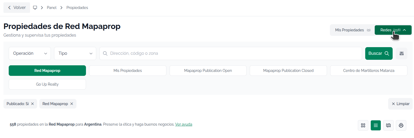This screenshot has width=414, height=138.
Task: Remove the Red Mapaprop filter chip
Action: pyautogui.click(x=71, y=104)
